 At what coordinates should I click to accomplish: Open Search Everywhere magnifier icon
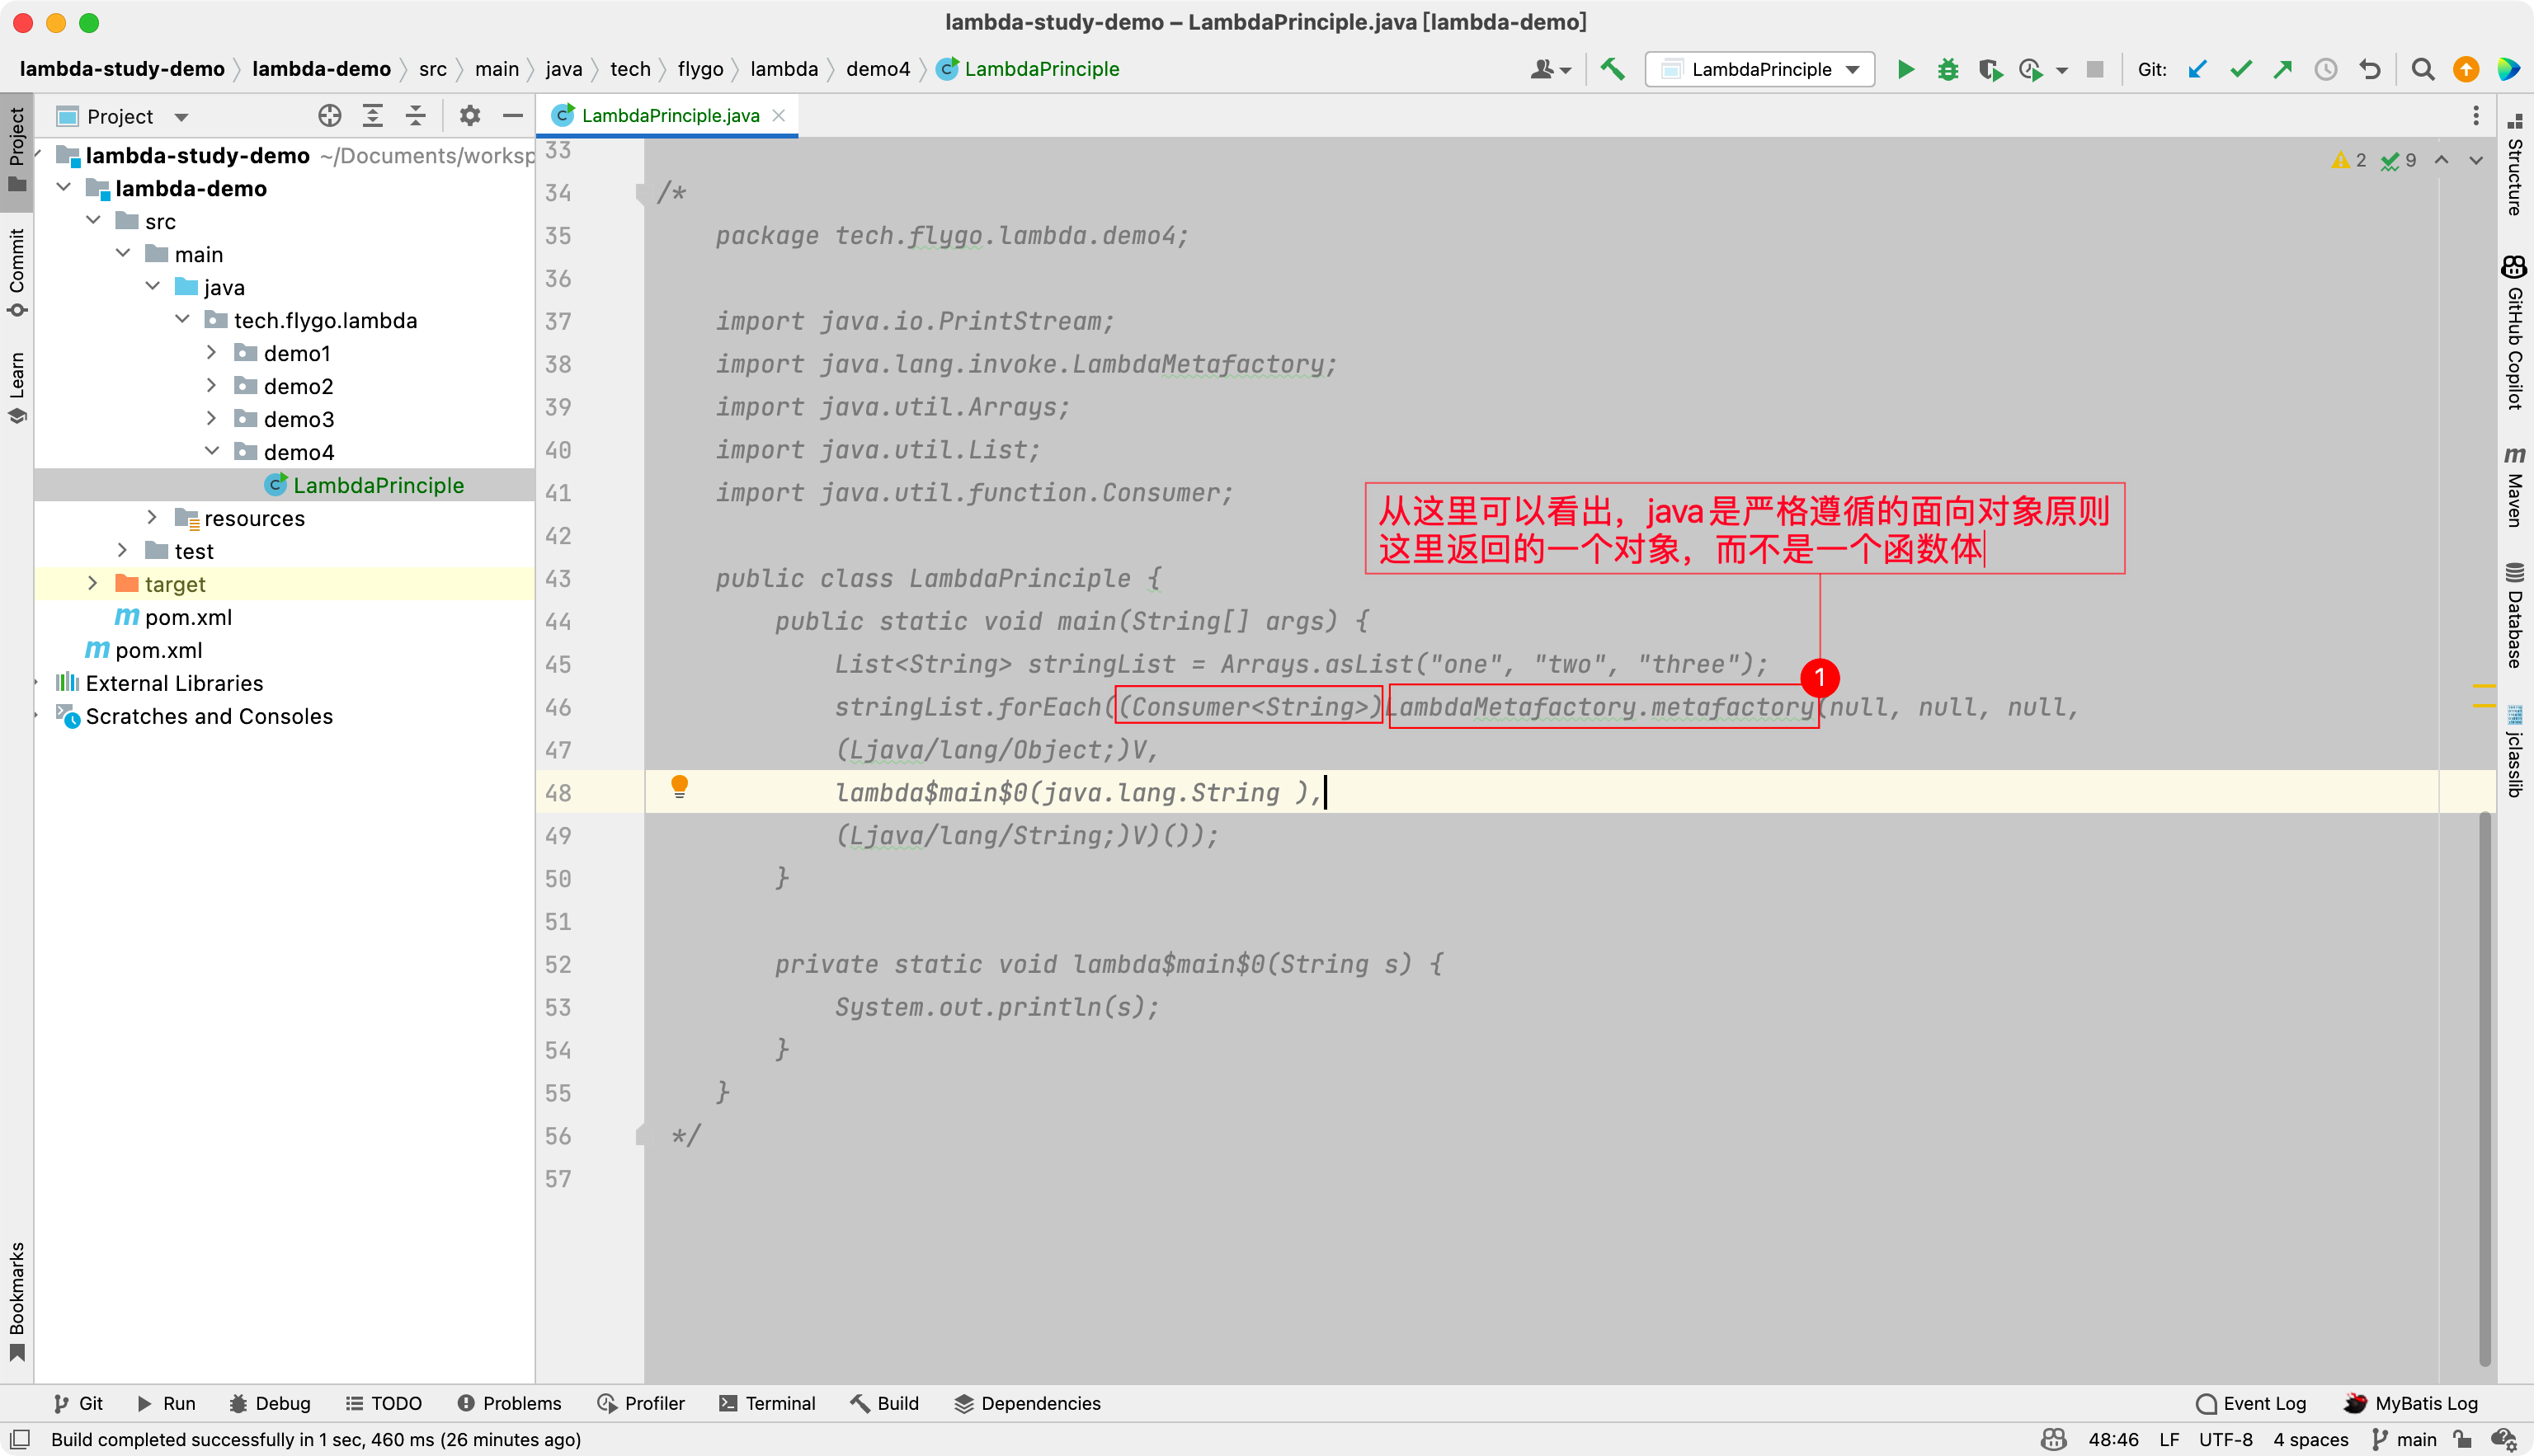tap(2422, 69)
